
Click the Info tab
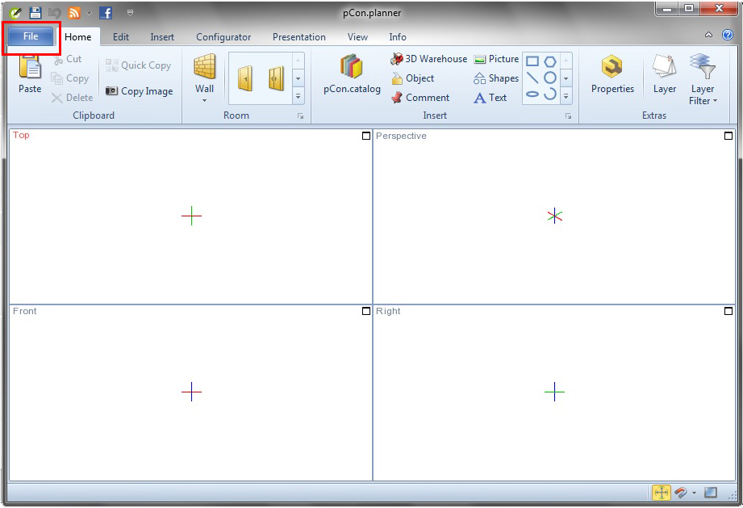pos(398,37)
